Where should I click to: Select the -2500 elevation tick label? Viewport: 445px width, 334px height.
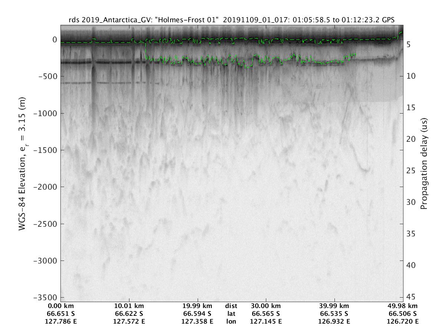[44, 224]
